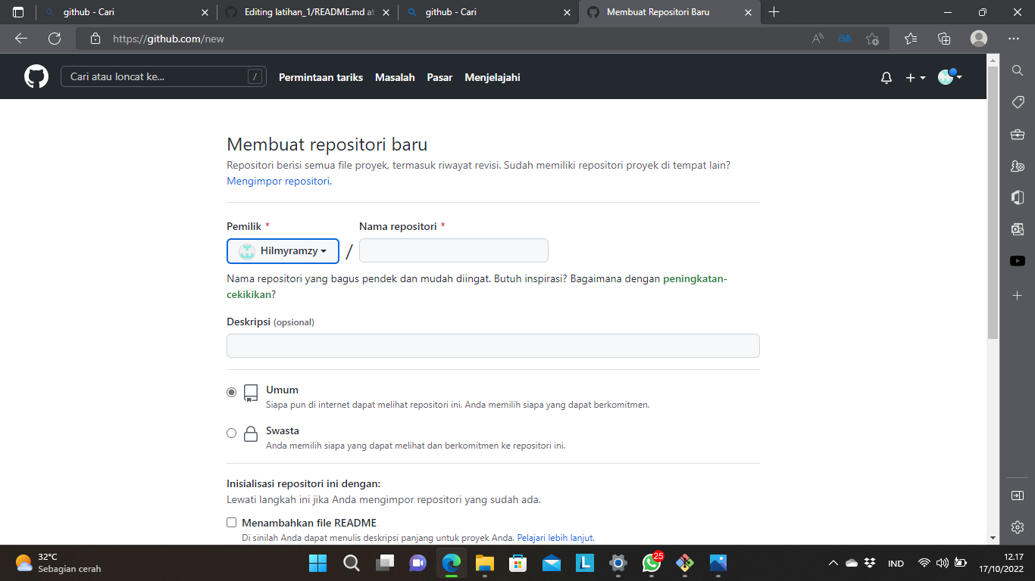Screen dimensions: 1035x581
Task: Activate Read aloud icon in the address bar
Action: (818, 38)
